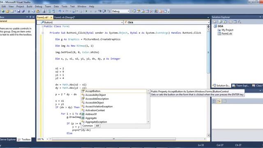Open the Click method name dropdown
Screen dimensions: 263x148
click(209, 22)
